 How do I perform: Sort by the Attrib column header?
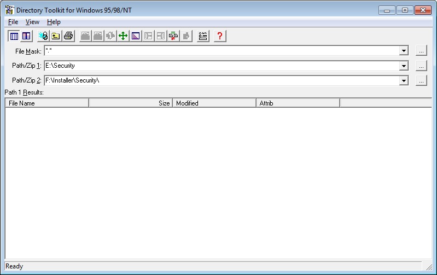click(x=298, y=103)
